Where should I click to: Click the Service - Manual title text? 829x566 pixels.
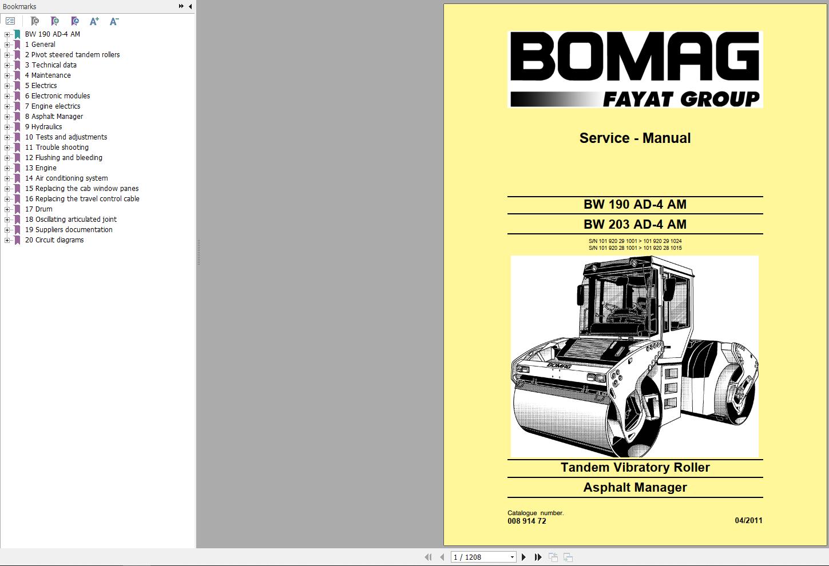pyautogui.click(x=635, y=138)
